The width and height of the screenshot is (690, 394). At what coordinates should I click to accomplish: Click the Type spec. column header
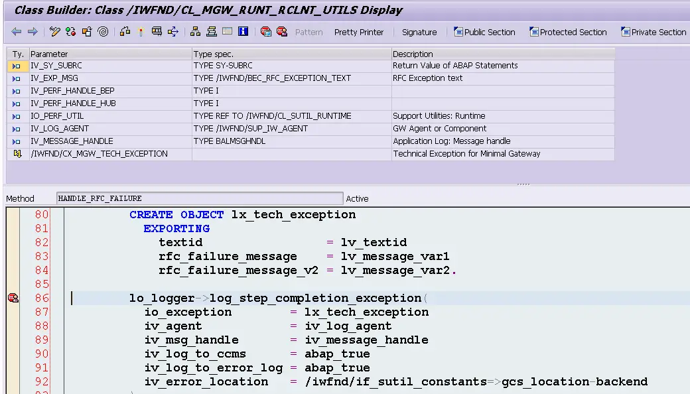(x=292, y=54)
